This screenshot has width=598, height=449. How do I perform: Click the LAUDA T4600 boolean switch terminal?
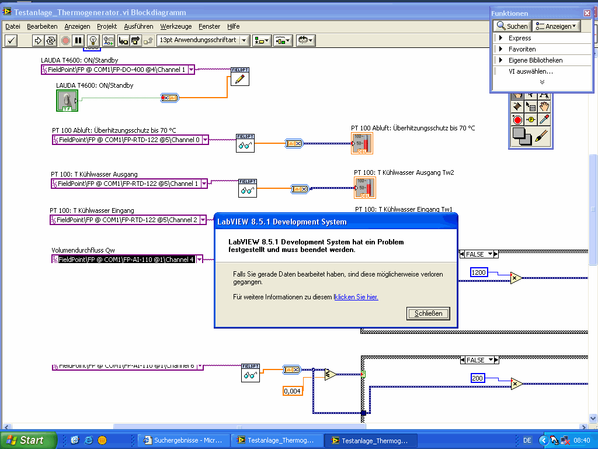(67, 101)
